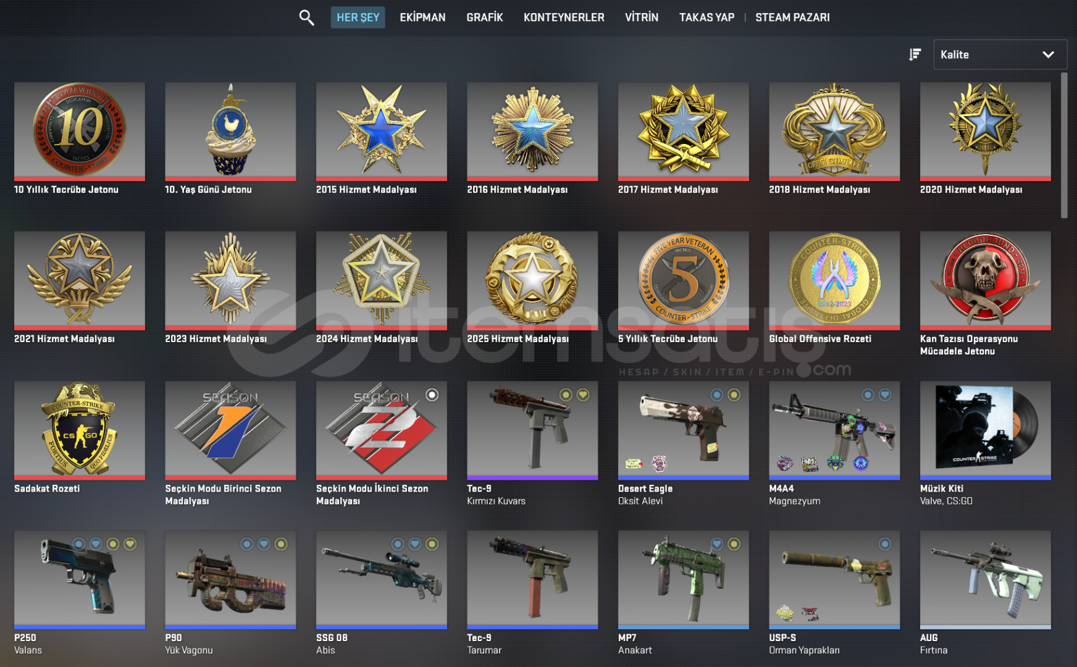This screenshot has height=667, width=1077.
Task: Select the 10. Yaş Günü Jetonu cupcake
Action: tap(230, 131)
